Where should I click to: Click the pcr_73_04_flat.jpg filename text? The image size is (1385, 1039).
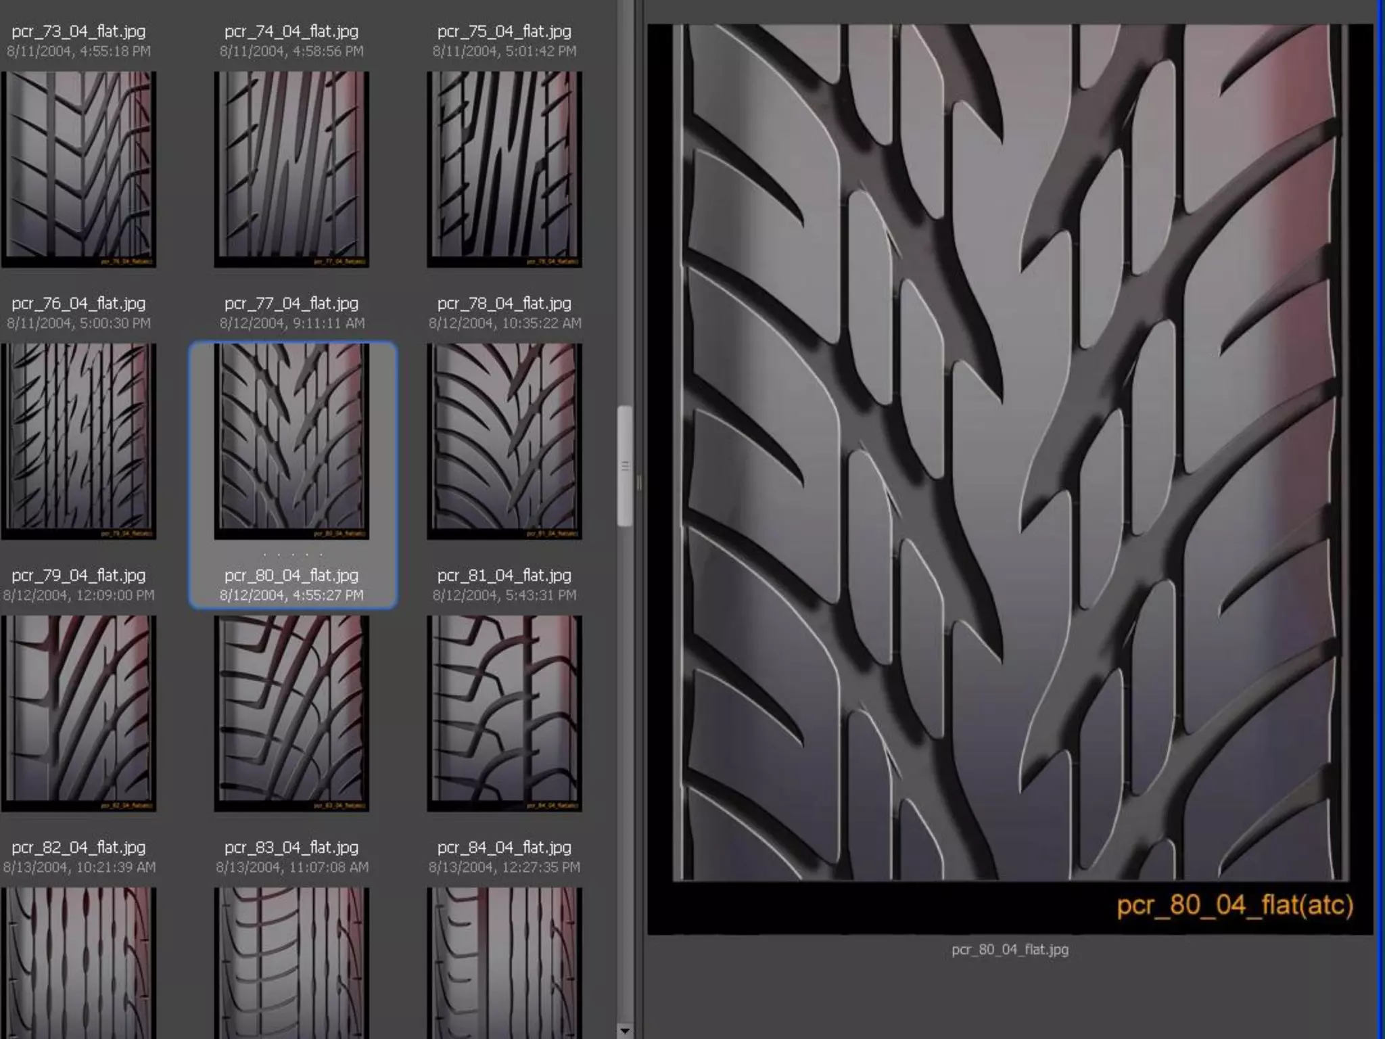click(x=78, y=32)
